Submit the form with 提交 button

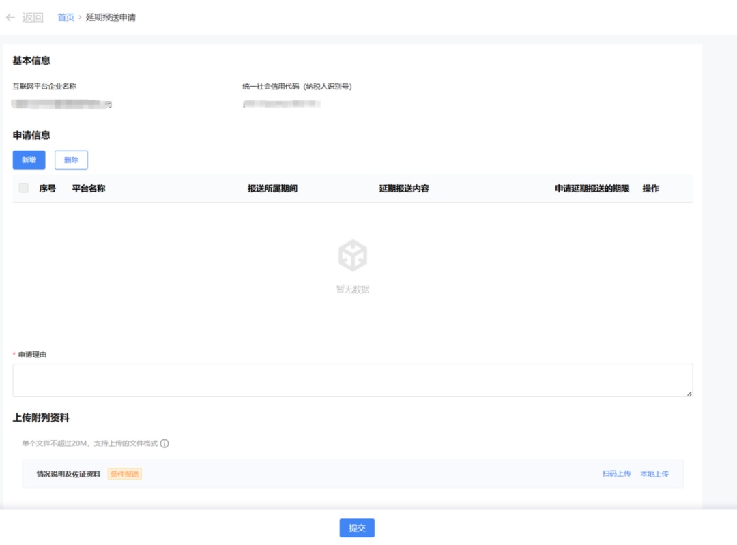(357, 528)
